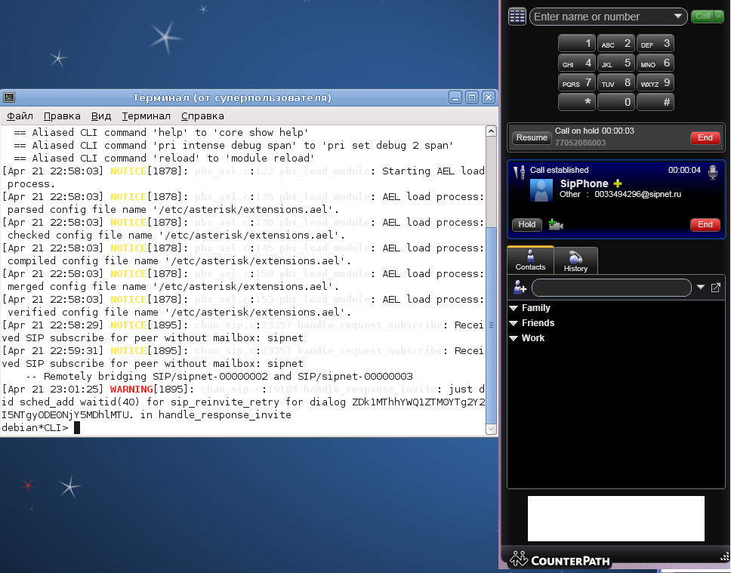Click the yellow plus next to SipPhone
The height and width of the screenshot is (573, 731).
click(618, 184)
